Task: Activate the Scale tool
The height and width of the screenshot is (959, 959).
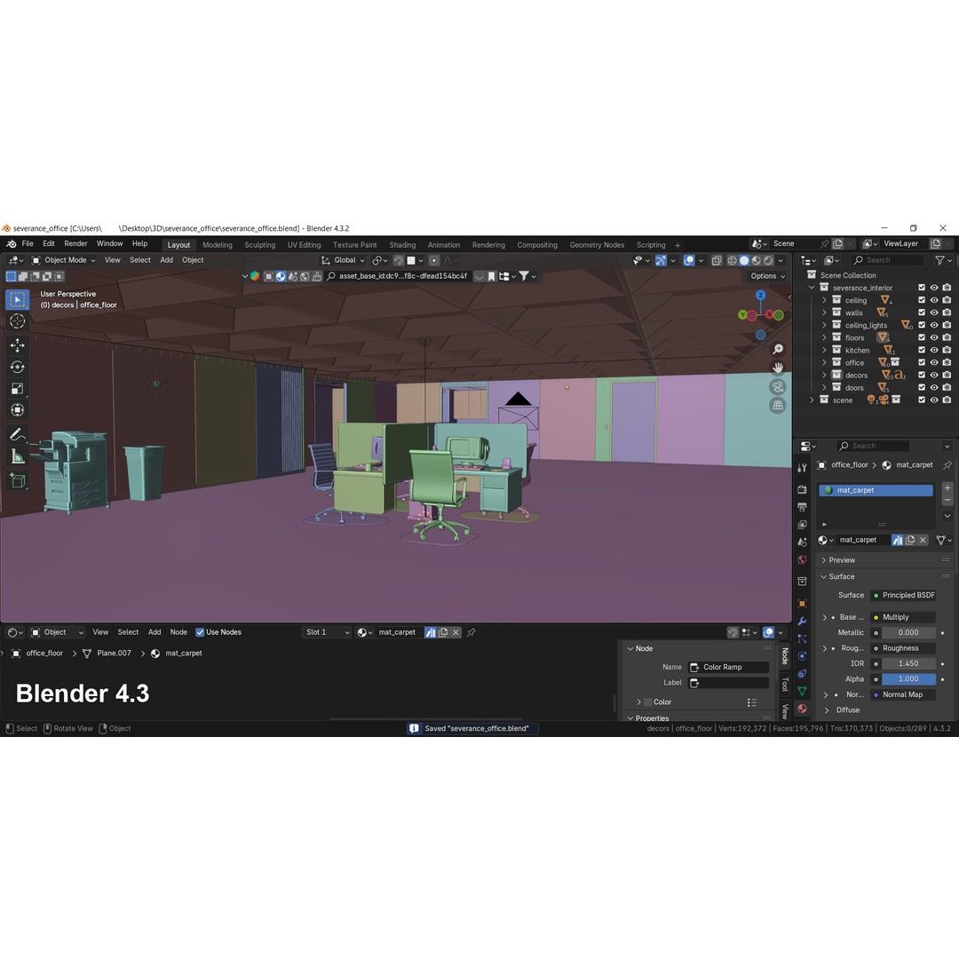Action: [17, 389]
